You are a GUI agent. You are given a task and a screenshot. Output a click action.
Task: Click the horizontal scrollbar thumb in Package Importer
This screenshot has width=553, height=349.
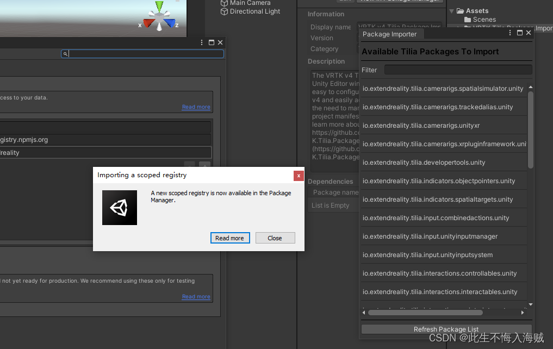pos(425,313)
